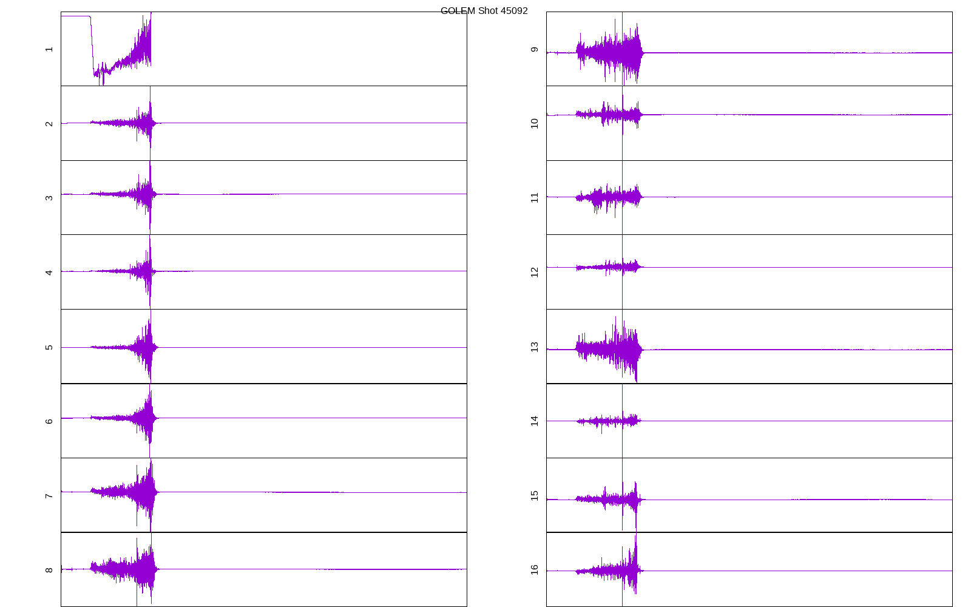Select the channel 10 waveform panel
This screenshot has height=607, width=971.
pos(749,123)
